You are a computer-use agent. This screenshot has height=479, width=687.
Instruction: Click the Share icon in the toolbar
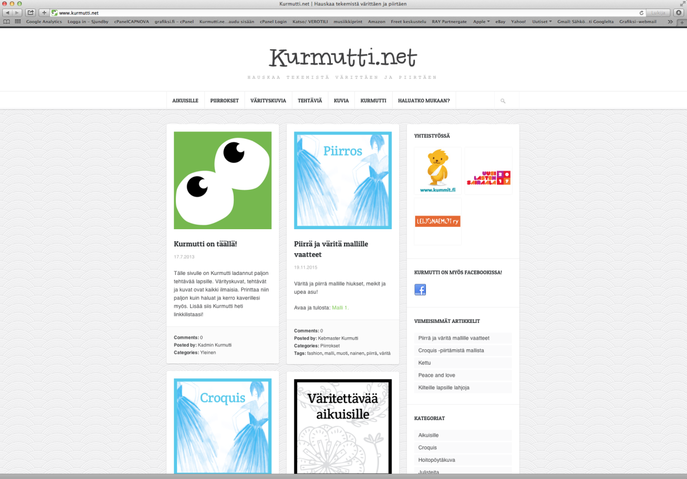point(30,13)
